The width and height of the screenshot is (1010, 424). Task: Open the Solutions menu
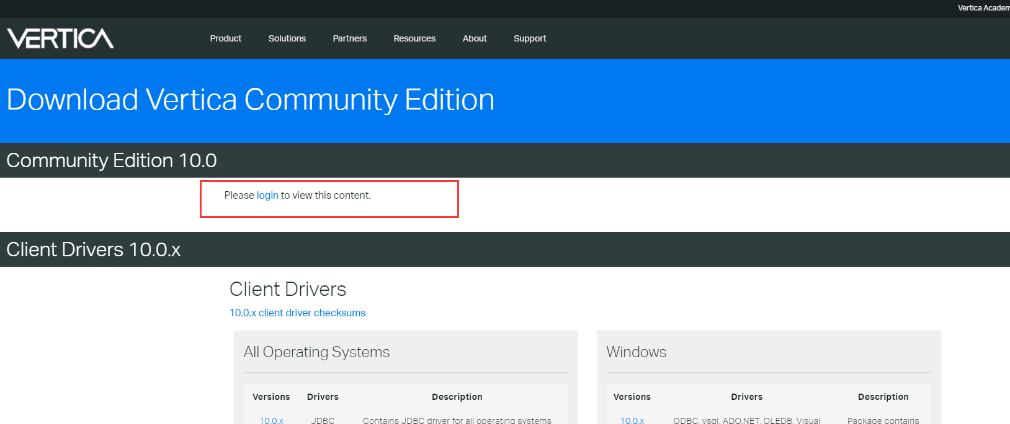click(287, 38)
